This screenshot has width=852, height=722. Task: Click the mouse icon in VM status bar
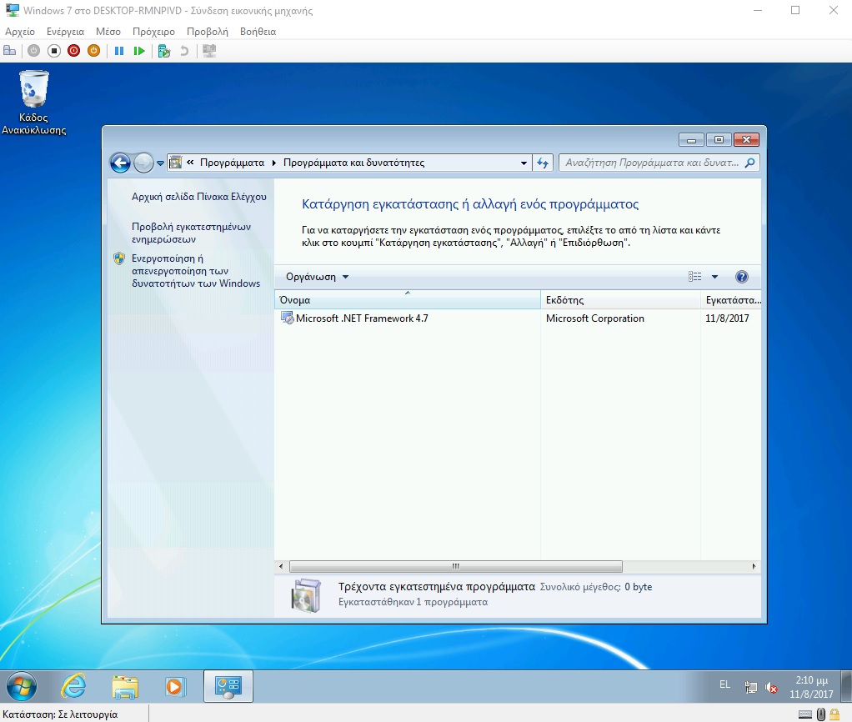[x=821, y=714]
